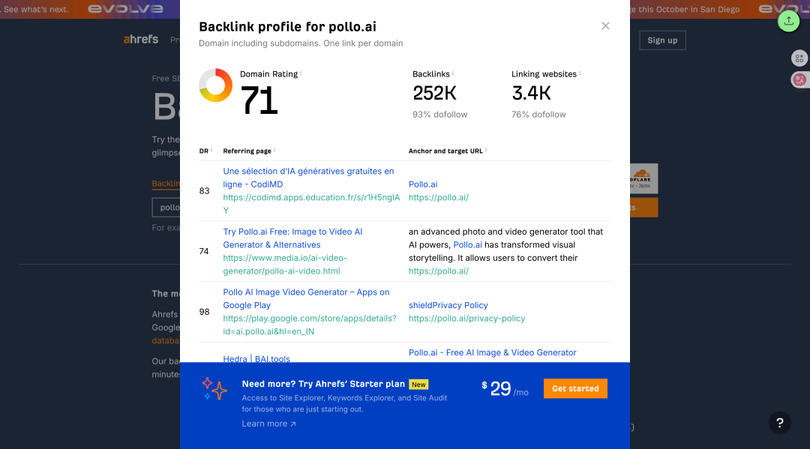The width and height of the screenshot is (810, 449).
Task: Open the media.io pollo-ai-video URL link
Action: pos(285,265)
